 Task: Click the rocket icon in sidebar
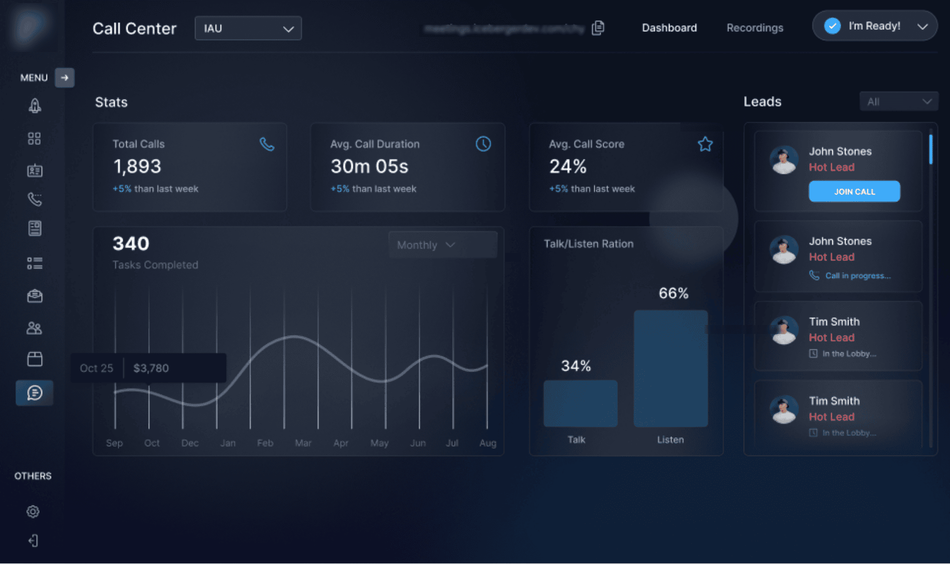coord(35,105)
